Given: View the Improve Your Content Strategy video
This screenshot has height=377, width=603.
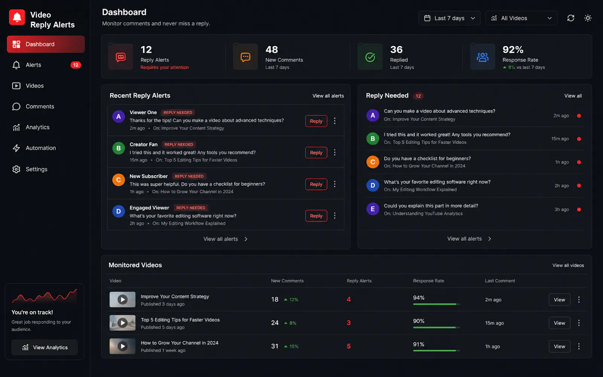Looking at the screenshot, I should pos(559,299).
